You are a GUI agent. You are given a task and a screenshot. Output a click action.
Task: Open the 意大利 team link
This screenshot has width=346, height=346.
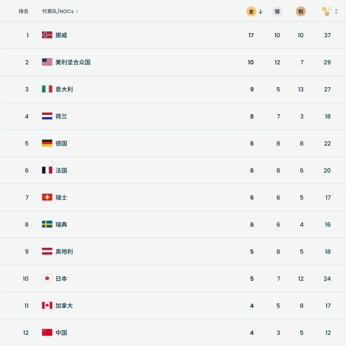coord(64,89)
